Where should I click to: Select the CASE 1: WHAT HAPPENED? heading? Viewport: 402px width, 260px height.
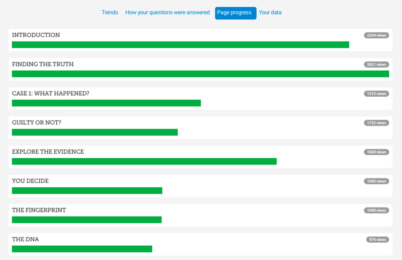pos(51,93)
